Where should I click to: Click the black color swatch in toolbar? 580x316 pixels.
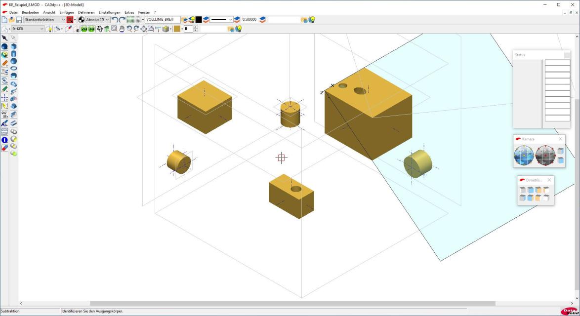click(199, 20)
